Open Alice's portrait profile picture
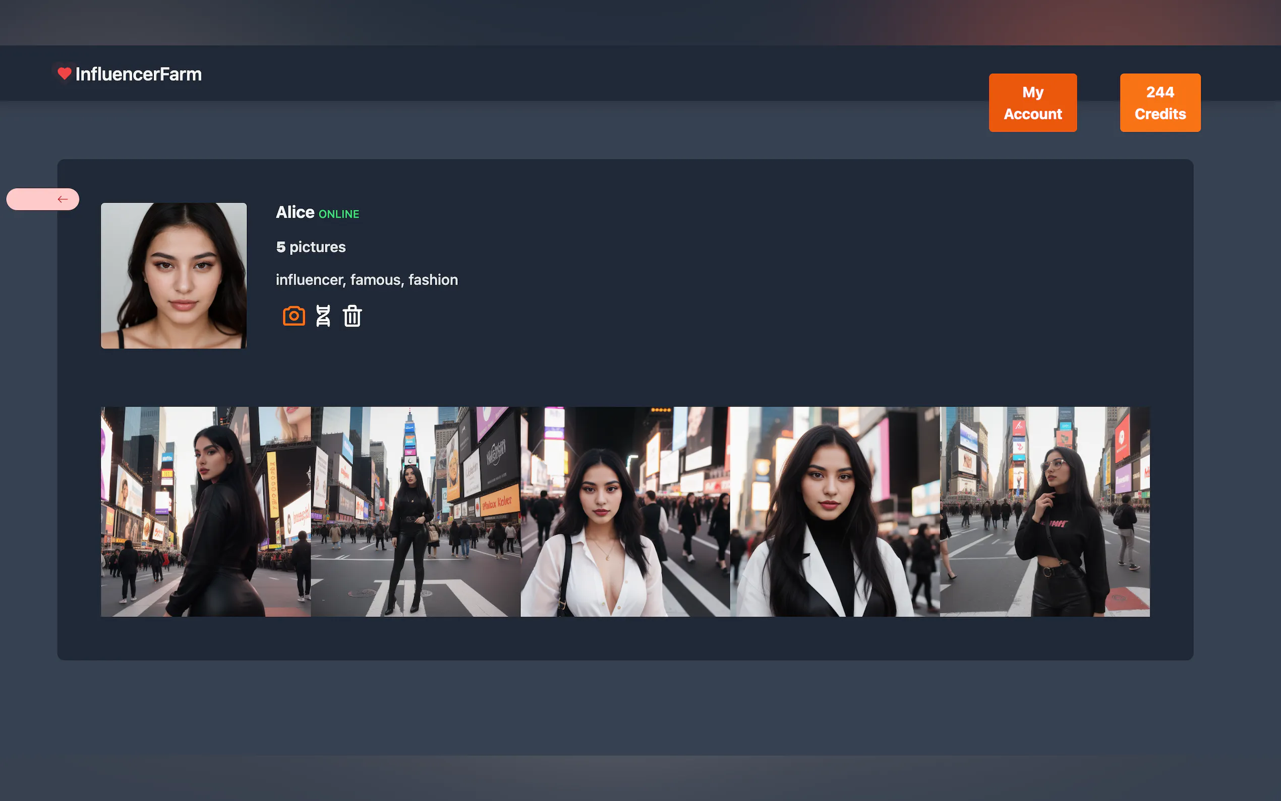 click(173, 275)
